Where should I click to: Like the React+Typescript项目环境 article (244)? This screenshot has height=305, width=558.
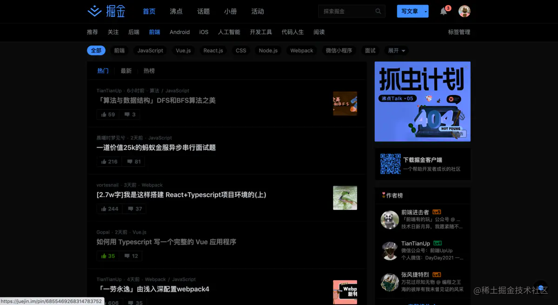[109, 209]
